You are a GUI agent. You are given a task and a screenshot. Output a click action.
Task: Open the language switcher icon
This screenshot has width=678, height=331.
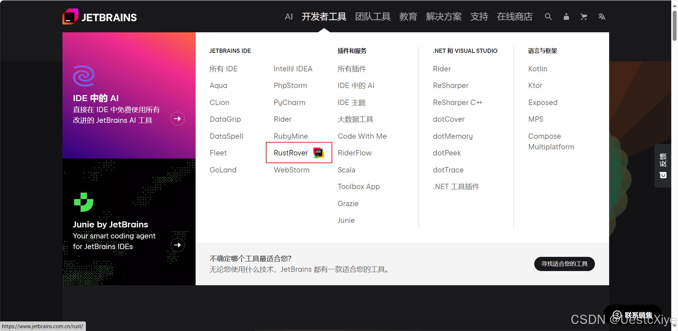pos(602,17)
